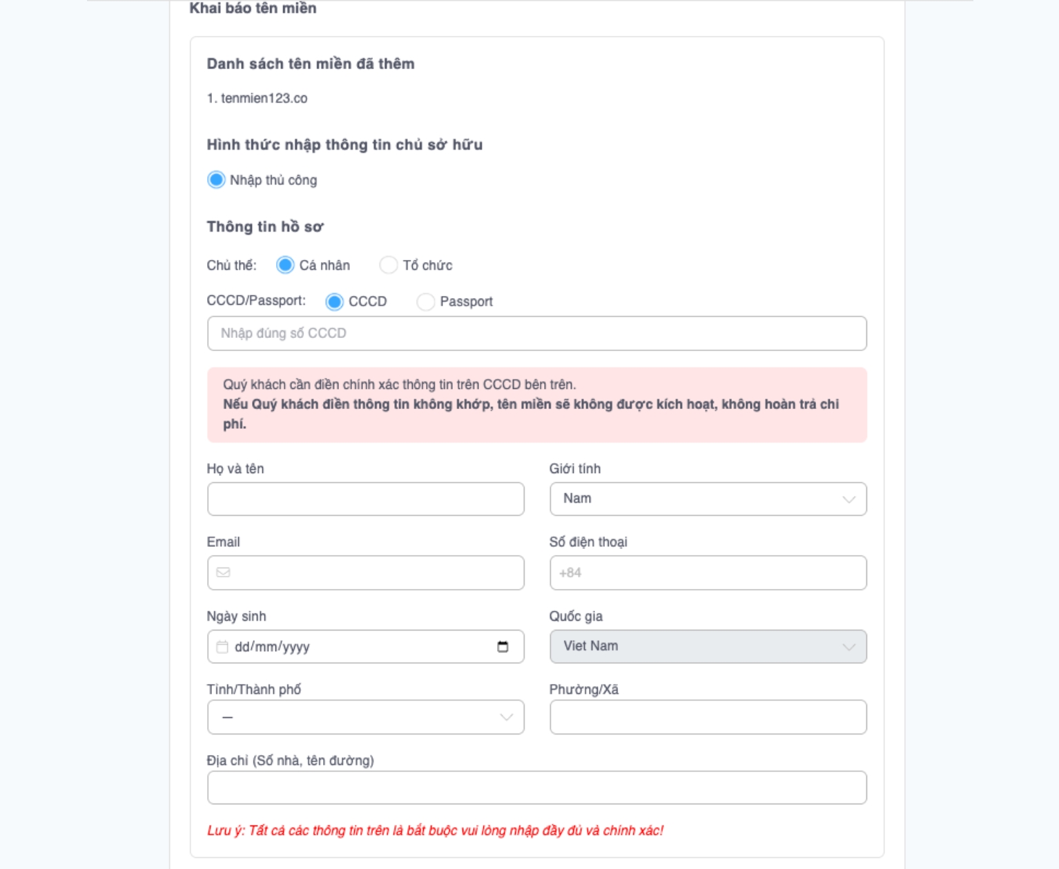This screenshot has width=1059, height=869.
Task: Open the Giới tính dropdown
Action: tap(708, 499)
